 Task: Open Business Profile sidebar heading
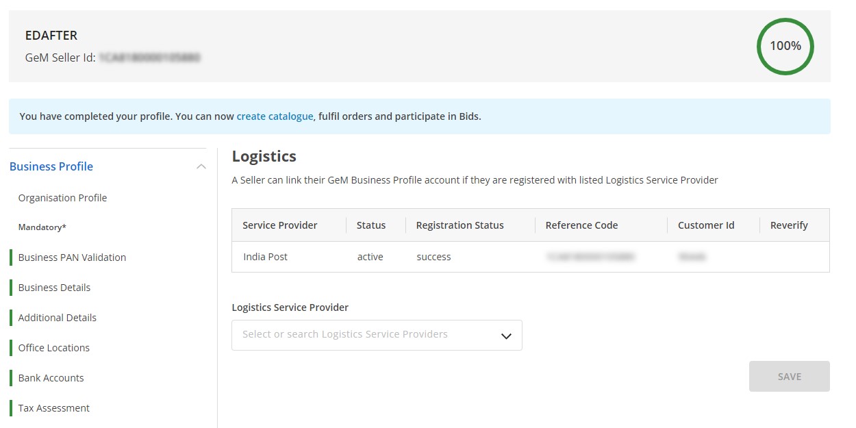click(x=51, y=166)
